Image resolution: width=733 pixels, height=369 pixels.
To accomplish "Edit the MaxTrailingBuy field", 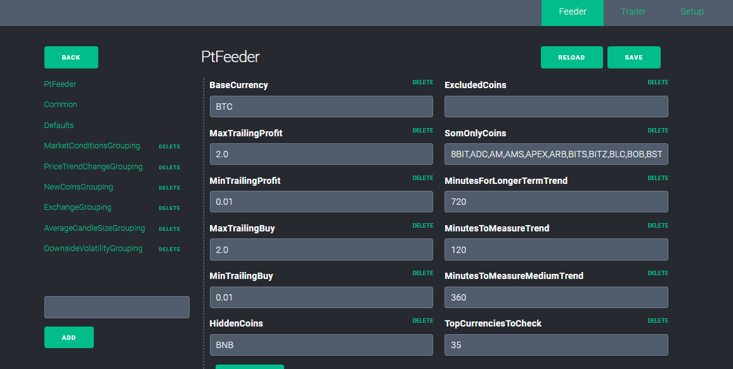I will point(321,250).
